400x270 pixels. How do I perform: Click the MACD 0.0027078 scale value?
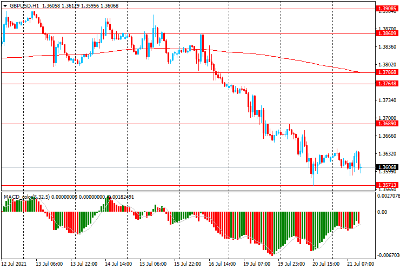pos(389,196)
